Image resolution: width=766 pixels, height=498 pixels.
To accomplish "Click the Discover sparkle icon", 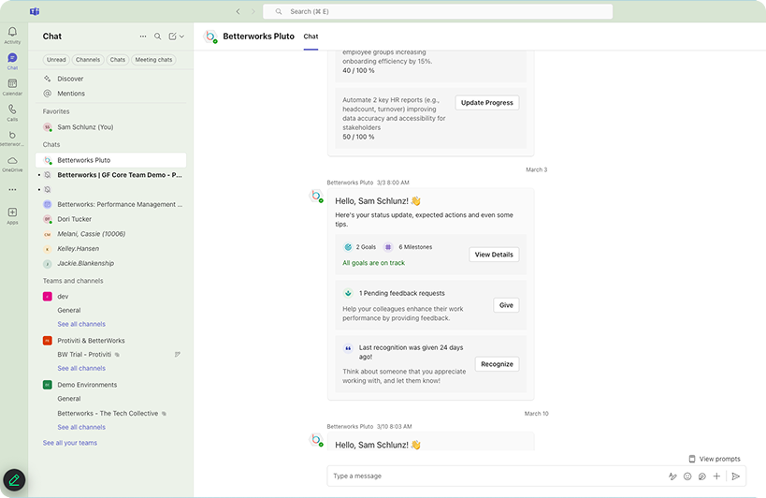I will tap(48, 79).
